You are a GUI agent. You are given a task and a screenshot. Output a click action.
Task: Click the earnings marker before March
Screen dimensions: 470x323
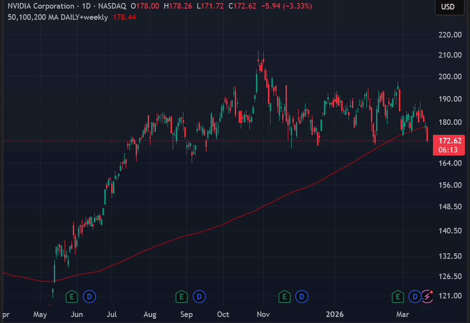(x=397, y=296)
